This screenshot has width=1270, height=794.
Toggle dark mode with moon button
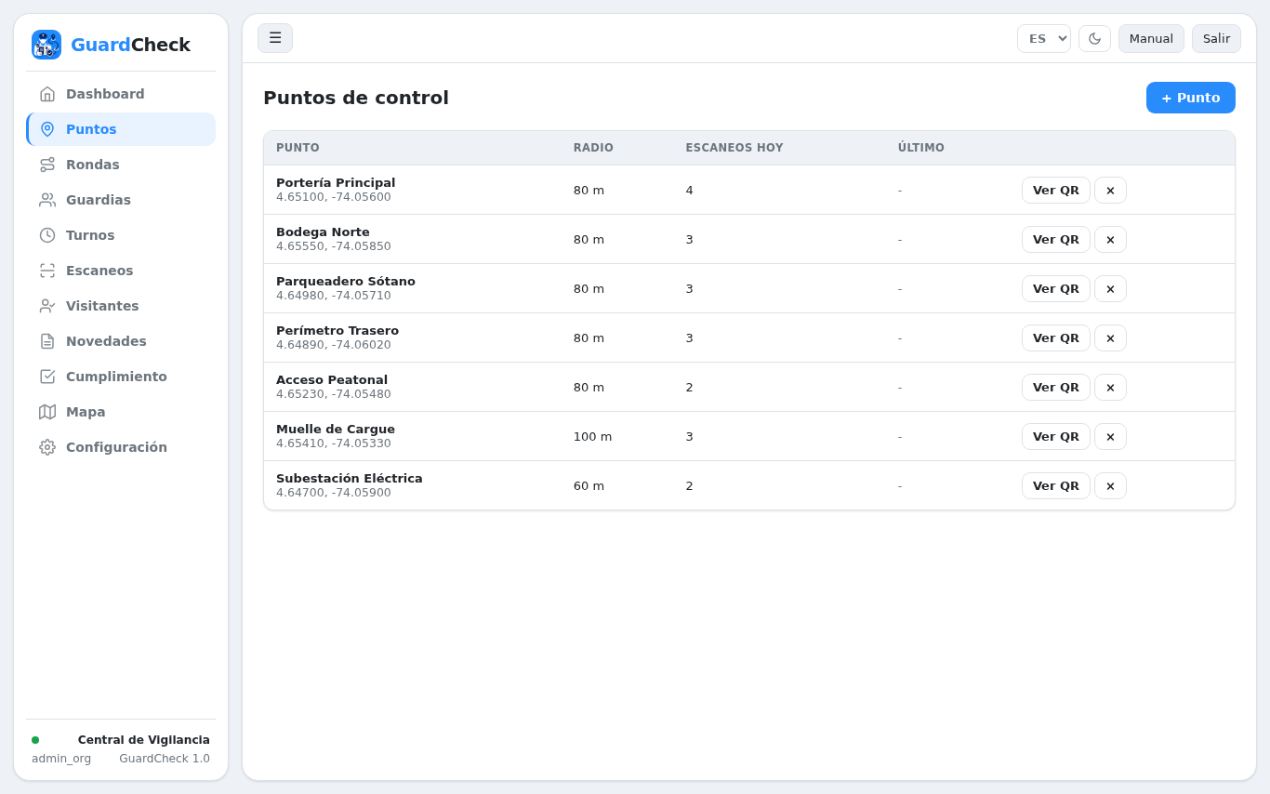pos(1094,39)
